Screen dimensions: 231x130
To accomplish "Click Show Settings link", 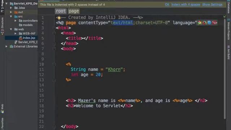I will point(212,4).
